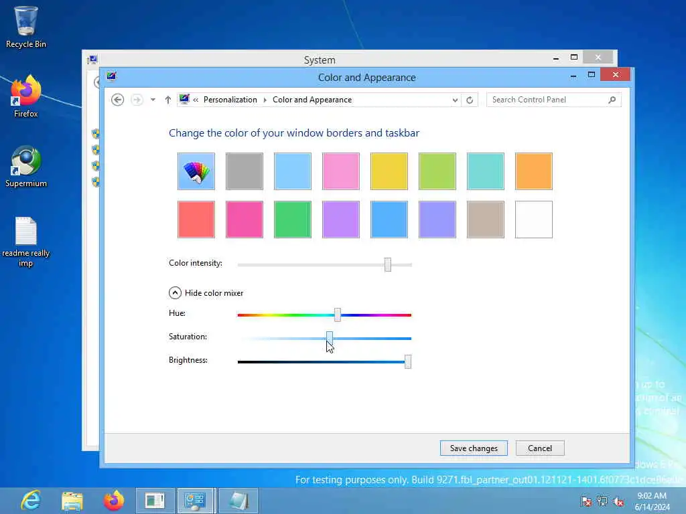Choose the red color swatch

(196, 220)
